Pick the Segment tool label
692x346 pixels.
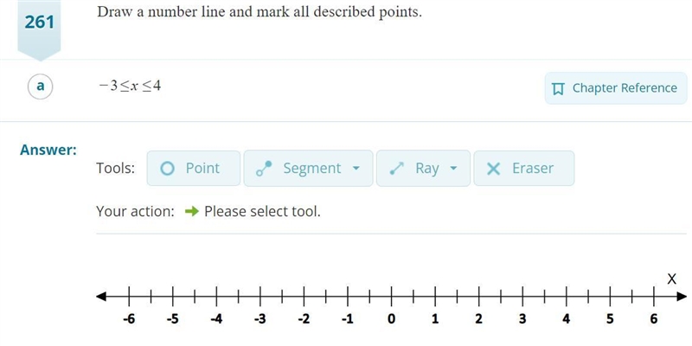(x=311, y=168)
